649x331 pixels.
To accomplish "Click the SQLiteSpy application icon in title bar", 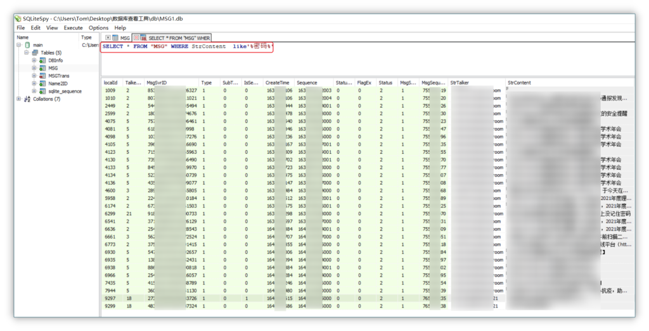I will [x=18, y=18].
